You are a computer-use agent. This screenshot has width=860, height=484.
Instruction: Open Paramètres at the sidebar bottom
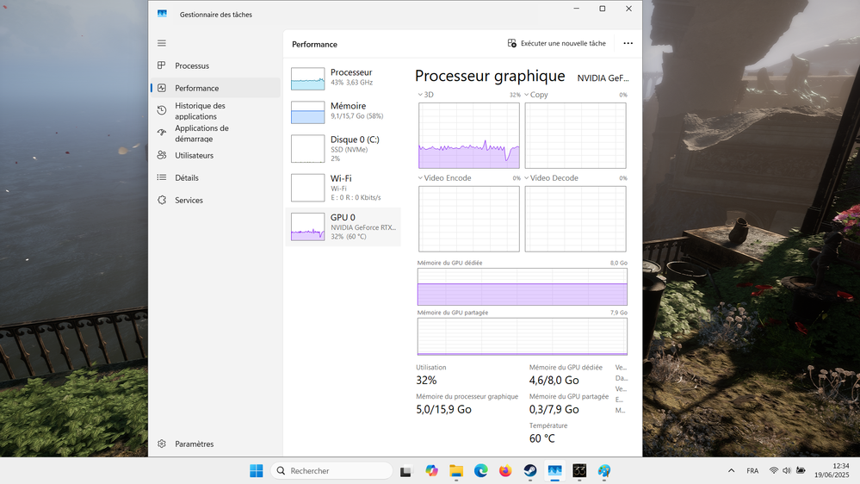(x=194, y=444)
